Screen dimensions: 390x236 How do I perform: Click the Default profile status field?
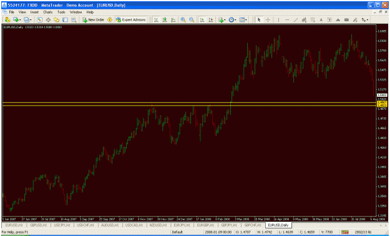click(x=177, y=232)
